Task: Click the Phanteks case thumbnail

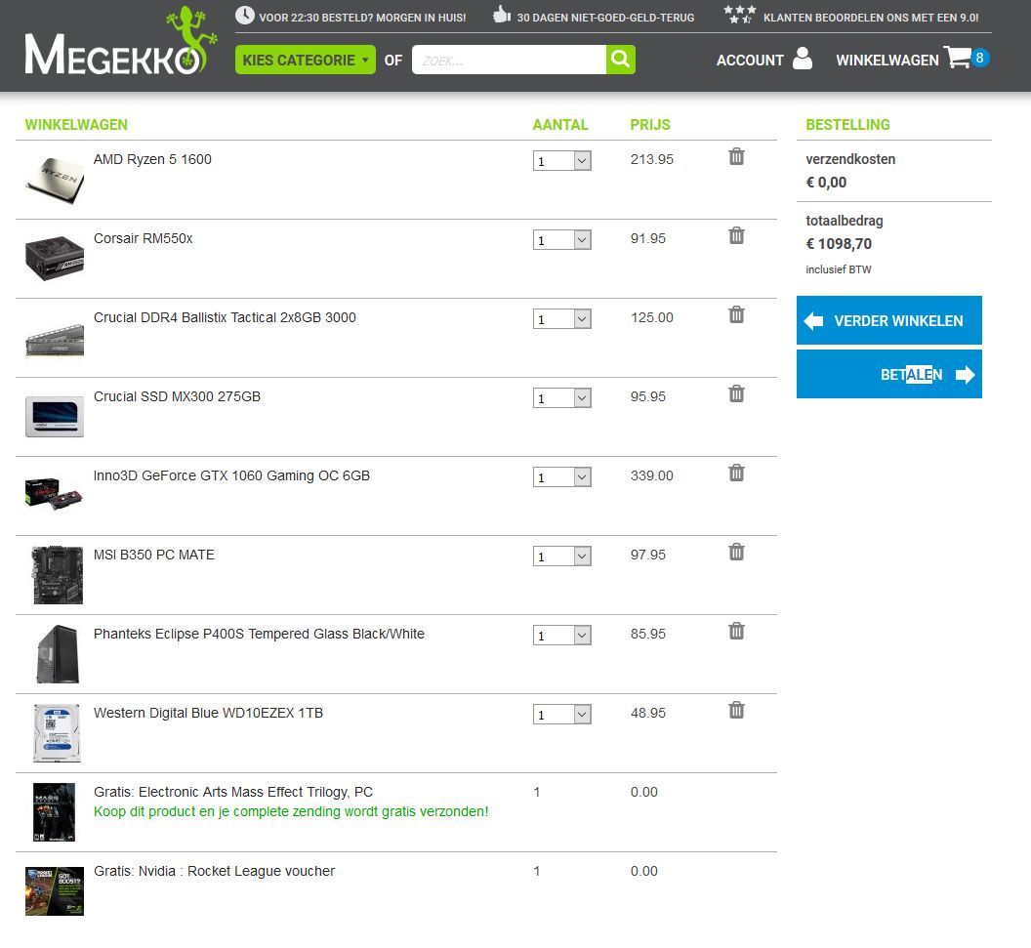Action: pyautogui.click(x=58, y=654)
